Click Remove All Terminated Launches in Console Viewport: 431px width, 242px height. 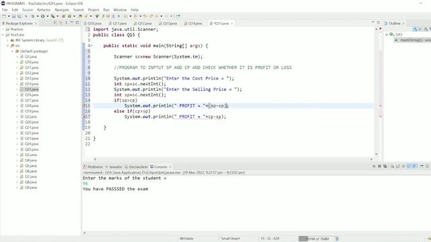(x=385, y=166)
